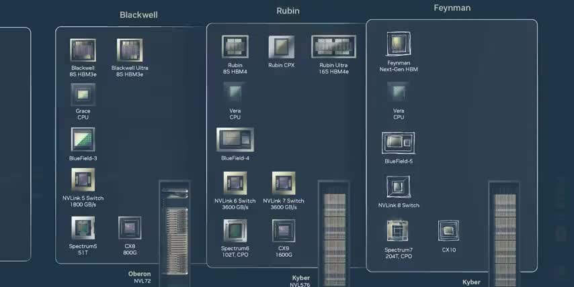Select the NVLink 7 Switch icon
Screen dimensions: 574x287
284,183
